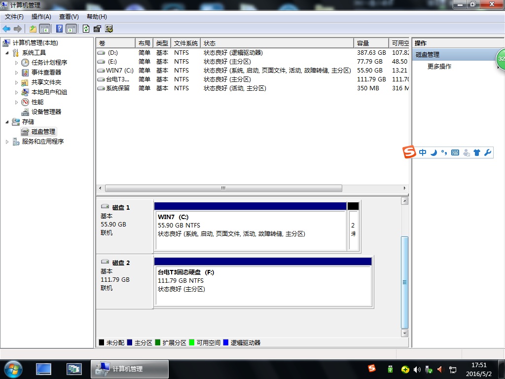Image resolution: width=505 pixels, height=379 pixels.
Task: Expand the 本地用户和组 tree arrow
Action: (x=16, y=92)
